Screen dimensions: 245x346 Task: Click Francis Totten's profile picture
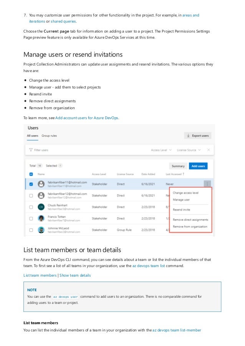pos(41,218)
